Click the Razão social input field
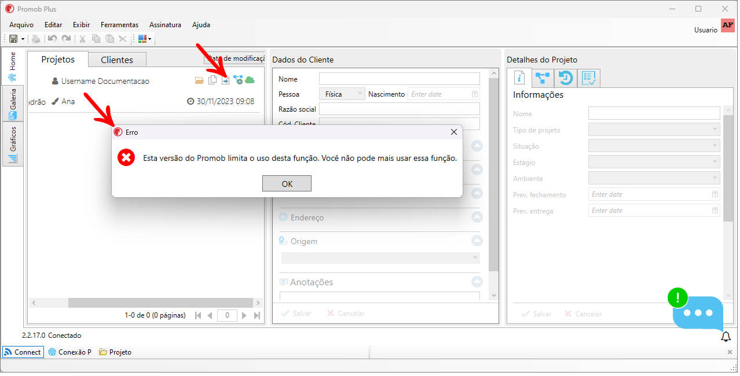Image resolution: width=740 pixels, height=376 pixels. [x=400, y=109]
